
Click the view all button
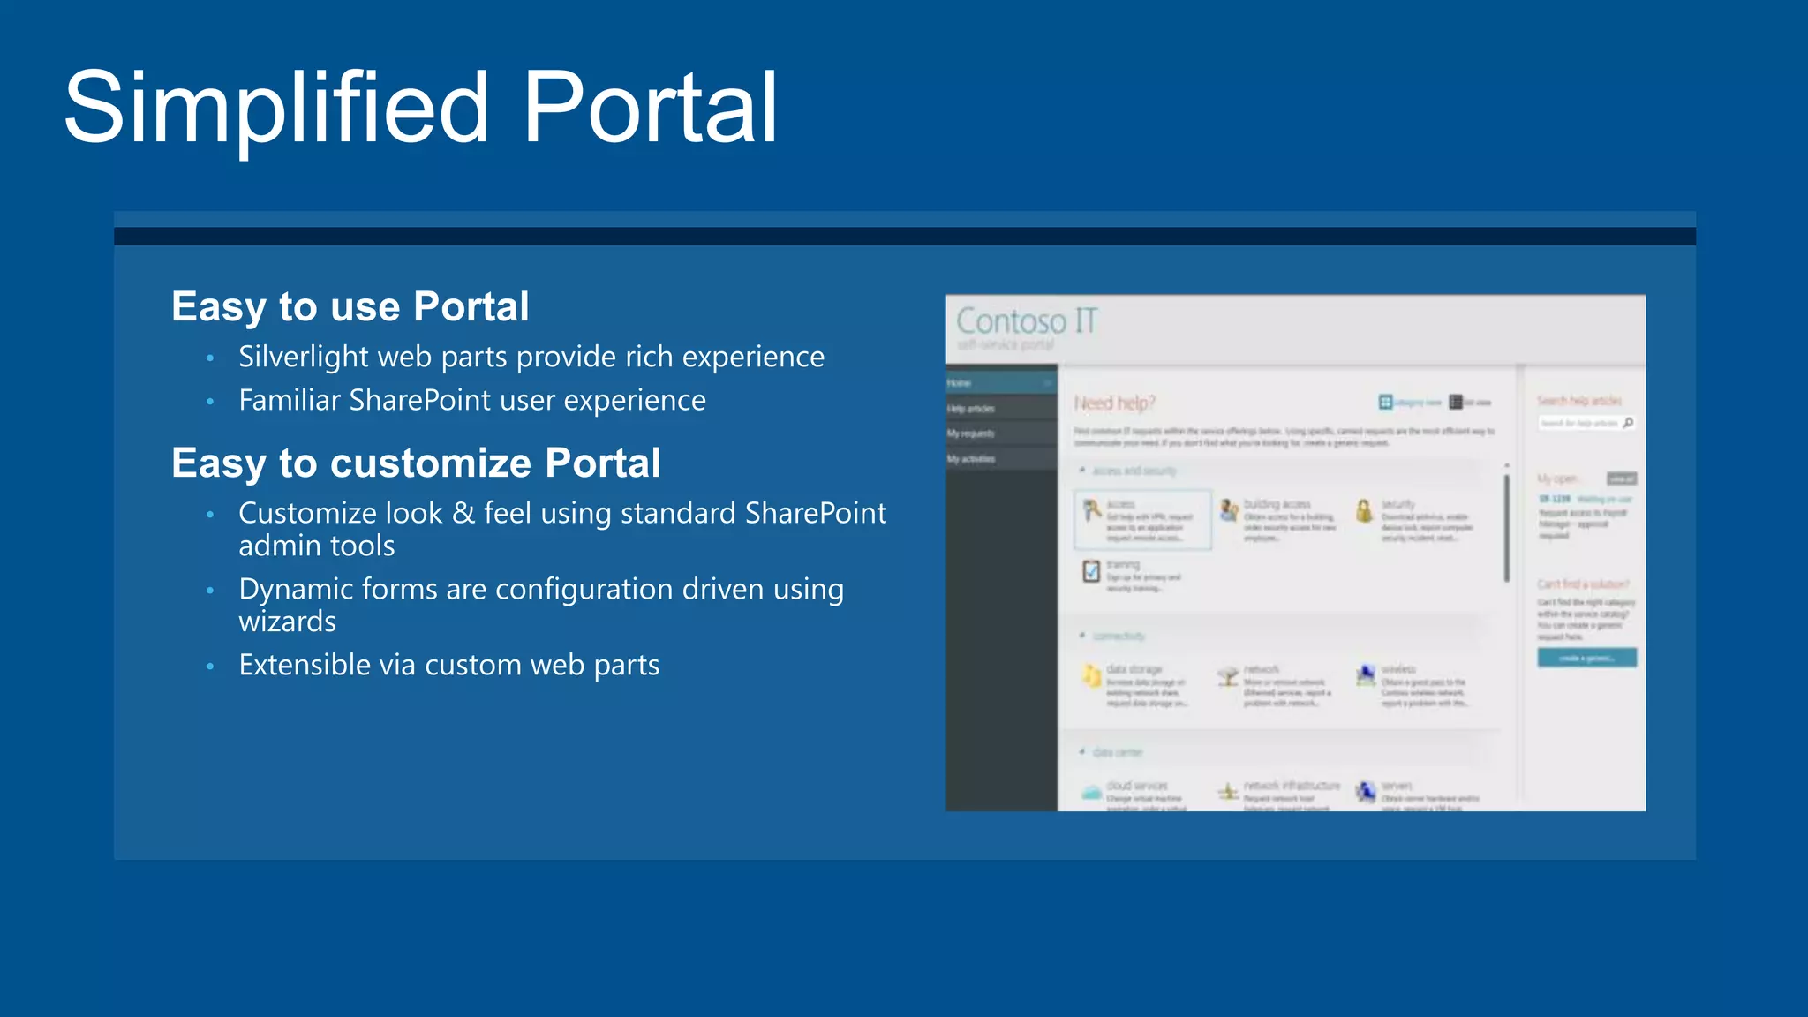coord(1622,478)
